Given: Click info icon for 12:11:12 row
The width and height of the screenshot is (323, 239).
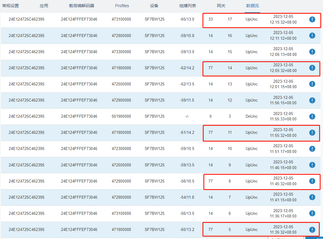Looking at the screenshot, I should tap(312, 36).
